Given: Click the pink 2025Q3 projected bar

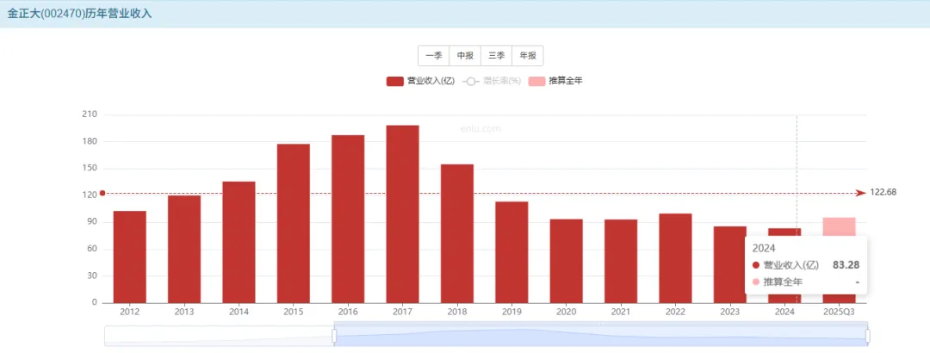Looking at the screenshot, I should (840, 226).
